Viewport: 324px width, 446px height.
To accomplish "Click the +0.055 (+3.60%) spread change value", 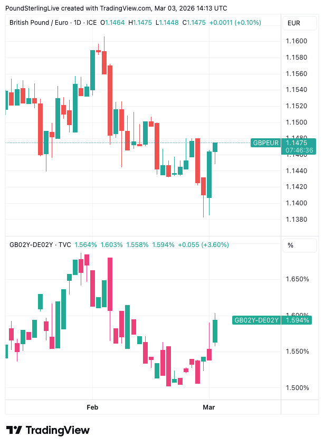I will pos(203,245).
